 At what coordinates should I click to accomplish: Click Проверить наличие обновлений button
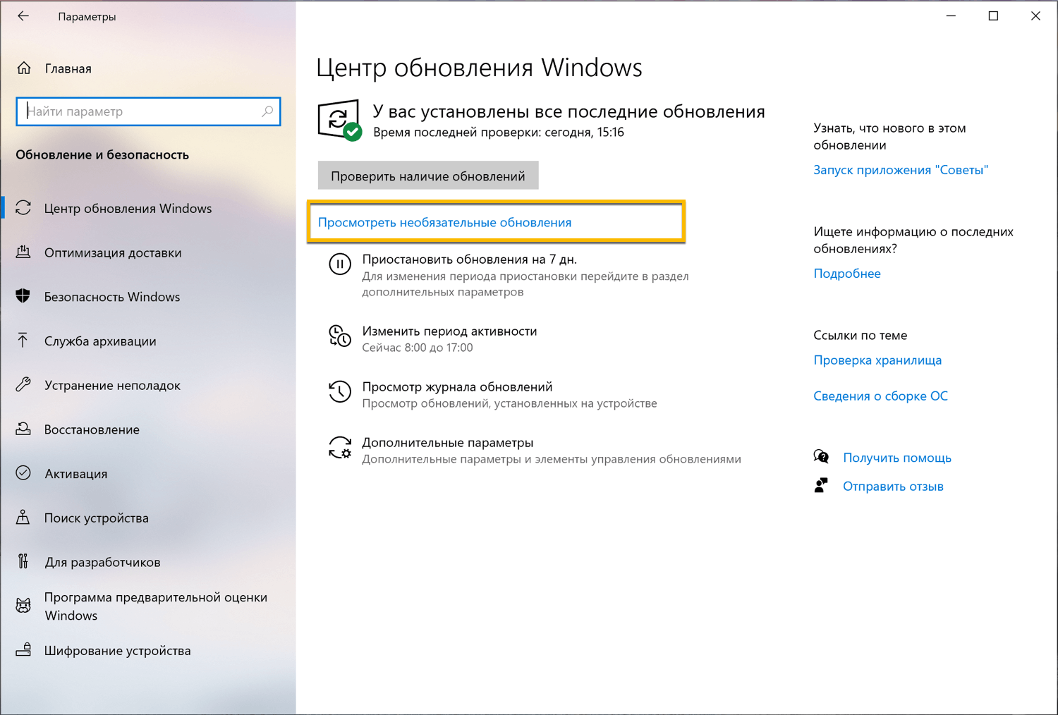pos(428,176)
